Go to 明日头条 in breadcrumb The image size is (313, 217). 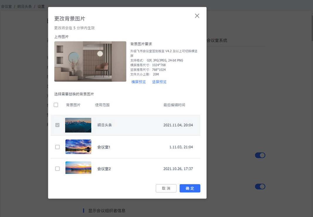click(24, 6)
